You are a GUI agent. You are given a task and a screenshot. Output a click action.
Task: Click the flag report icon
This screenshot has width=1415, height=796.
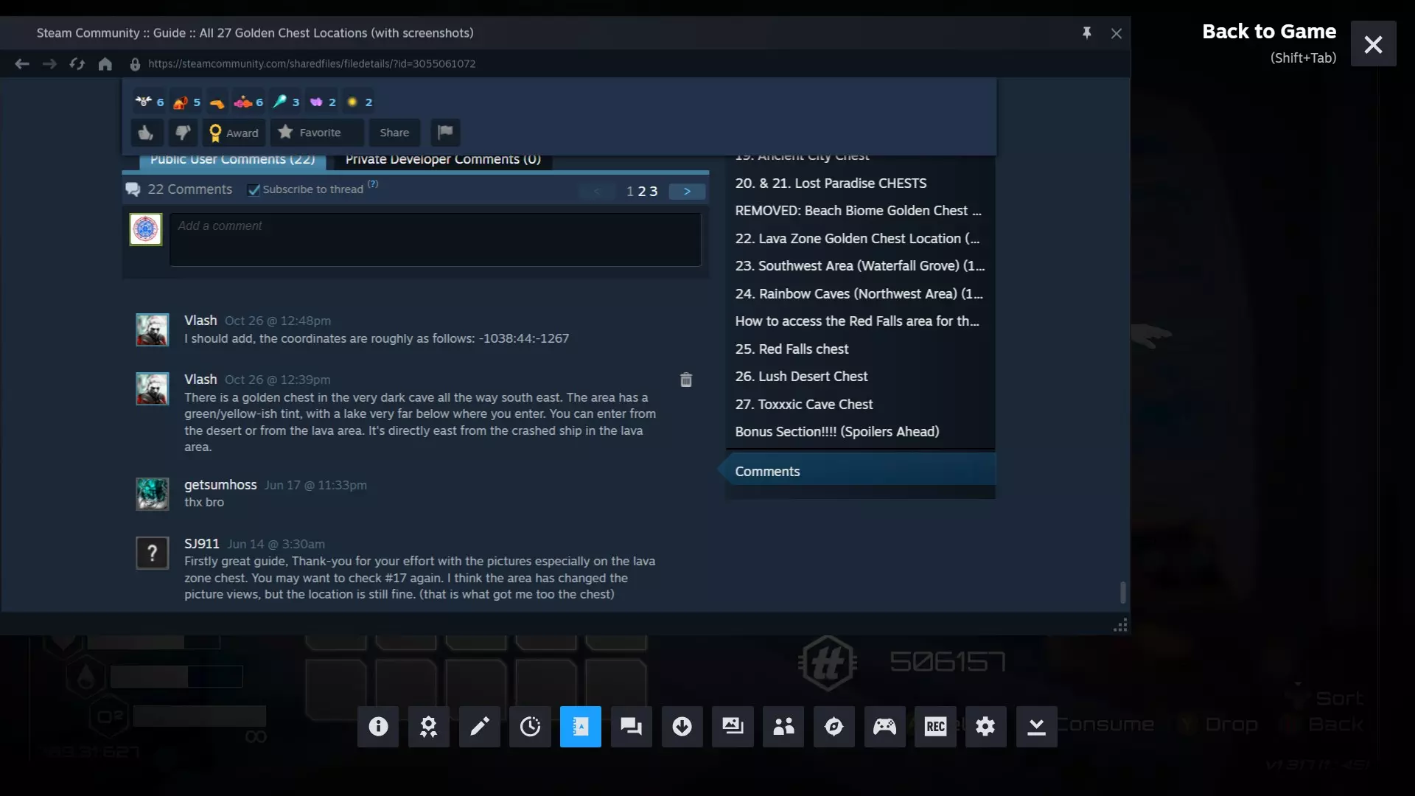click(445, 133)
